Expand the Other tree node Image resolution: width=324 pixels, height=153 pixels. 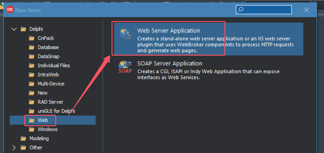coord(14,148)
